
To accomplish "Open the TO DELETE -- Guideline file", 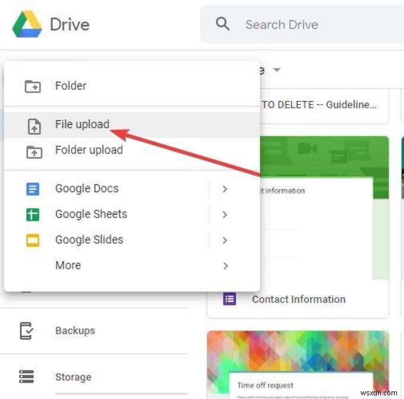I will [319, 105].
